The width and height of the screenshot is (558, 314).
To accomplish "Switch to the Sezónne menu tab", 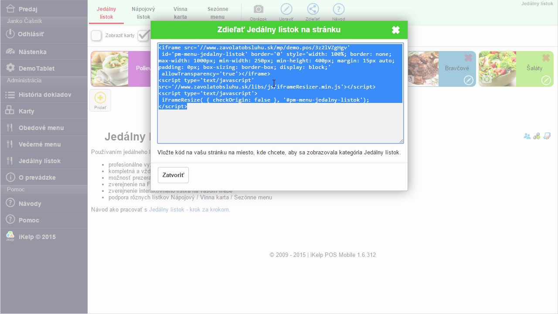I will [x=217, y=13].
